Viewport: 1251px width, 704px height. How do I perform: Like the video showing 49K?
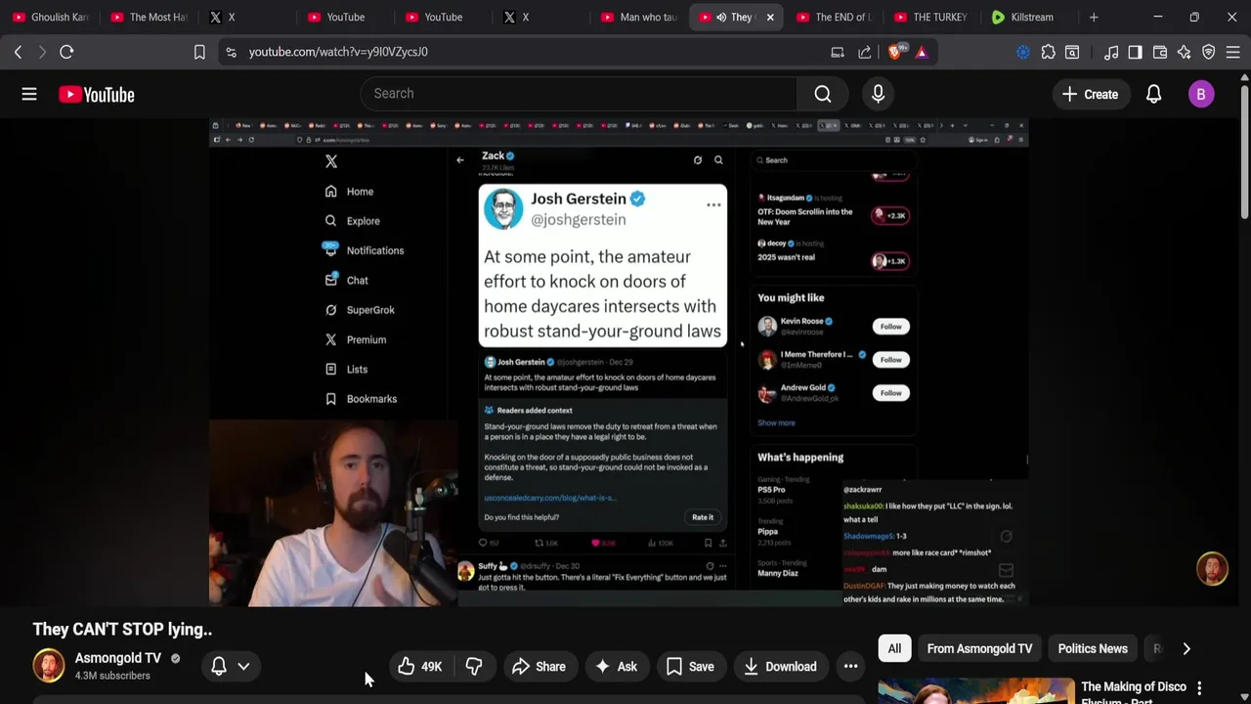click(x=420, y=667)
